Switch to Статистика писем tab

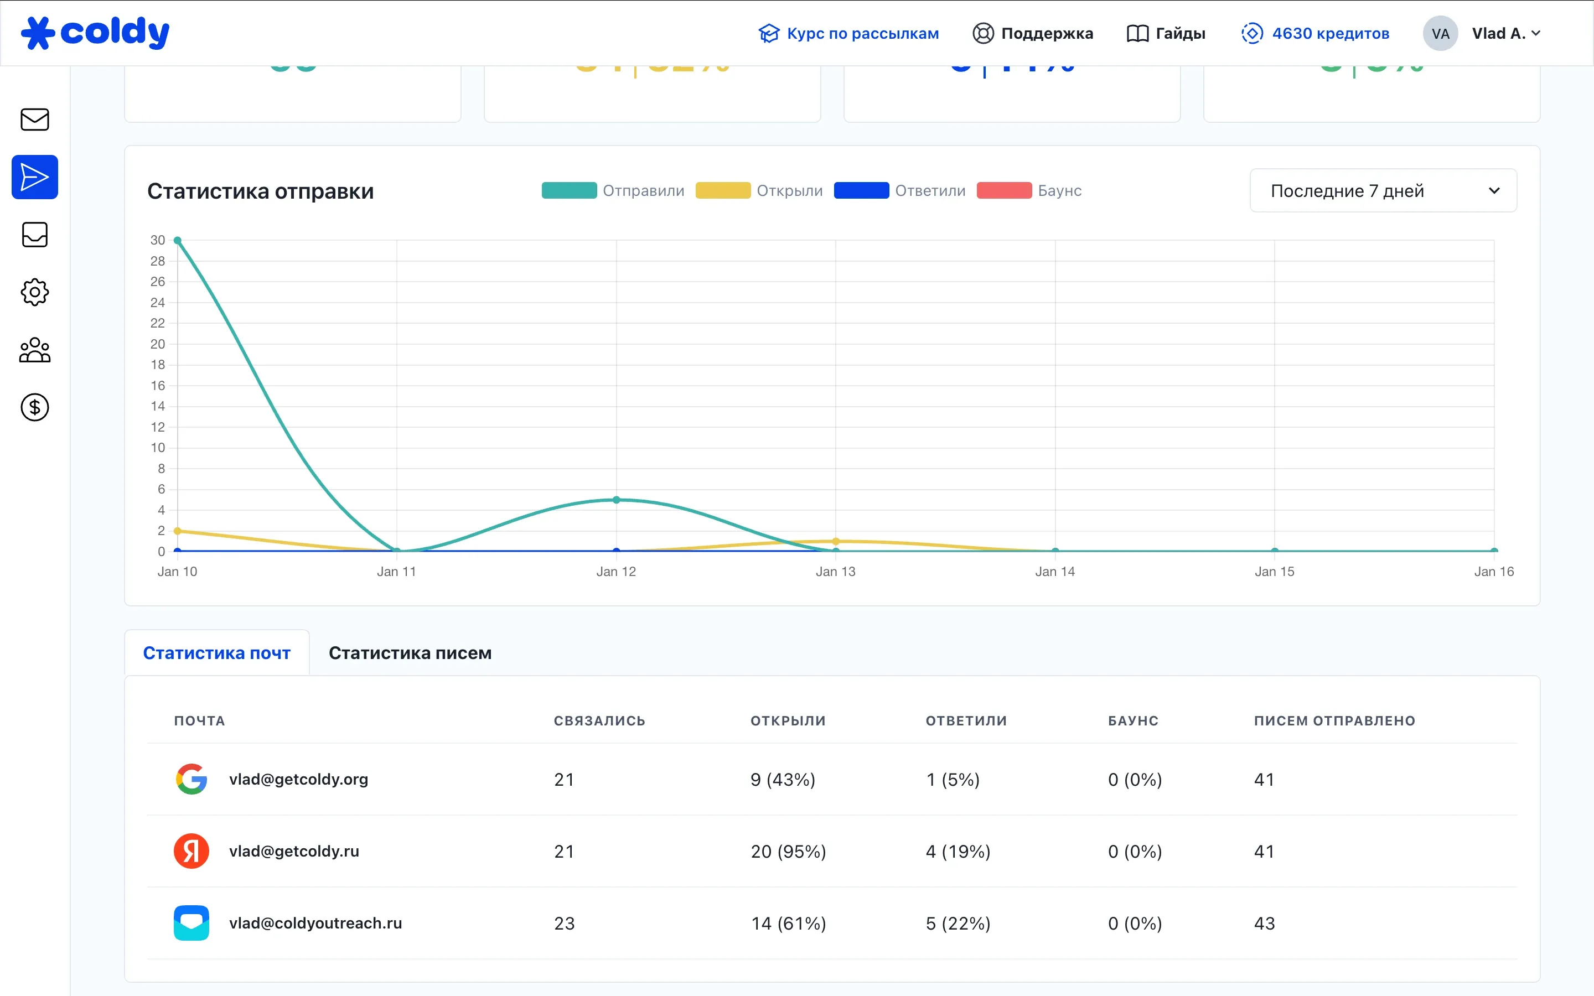[x=410, y=653]
